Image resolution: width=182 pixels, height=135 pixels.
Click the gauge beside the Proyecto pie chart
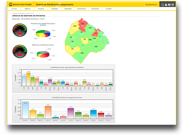pyautogui.click(x=20, y=30)
